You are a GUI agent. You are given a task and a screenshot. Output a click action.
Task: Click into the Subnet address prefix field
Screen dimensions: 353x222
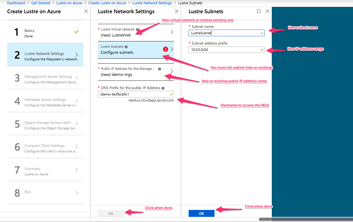click(227, 50)
